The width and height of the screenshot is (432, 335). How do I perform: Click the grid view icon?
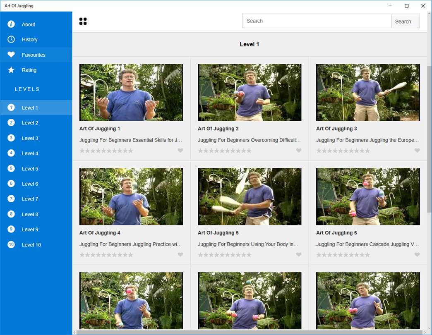(x=83, y=22)
